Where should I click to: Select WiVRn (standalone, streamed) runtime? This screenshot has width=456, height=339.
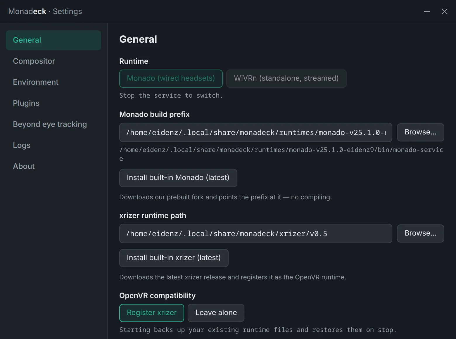tap(286, 79)
